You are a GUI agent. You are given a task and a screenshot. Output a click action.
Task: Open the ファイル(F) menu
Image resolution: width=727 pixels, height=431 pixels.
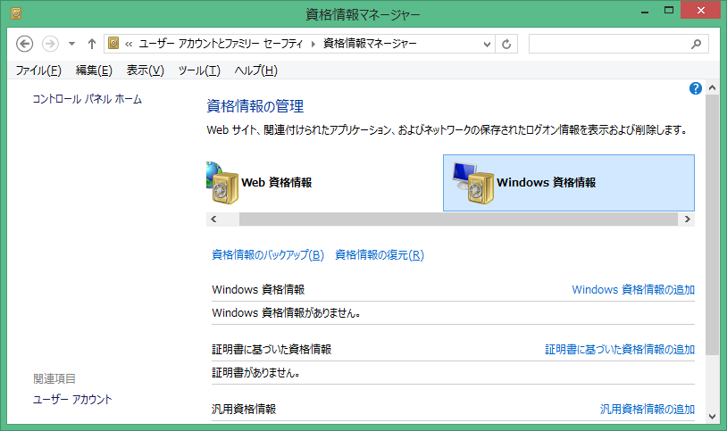pos(38,70)
